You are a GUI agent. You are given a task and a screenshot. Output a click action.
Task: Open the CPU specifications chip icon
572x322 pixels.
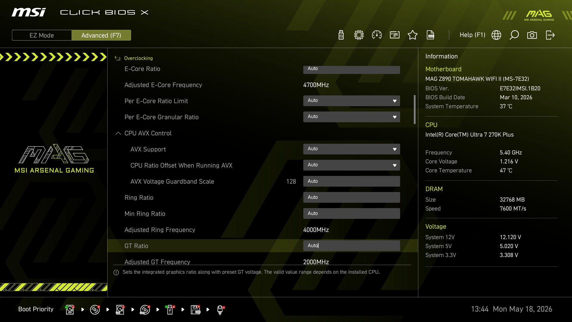pyautogui.click(x=359, y=35)
